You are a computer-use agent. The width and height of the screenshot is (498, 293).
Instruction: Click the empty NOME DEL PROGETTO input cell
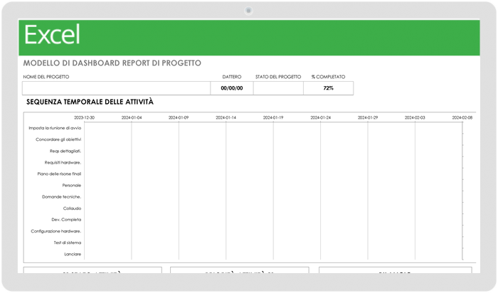point(116,88)
